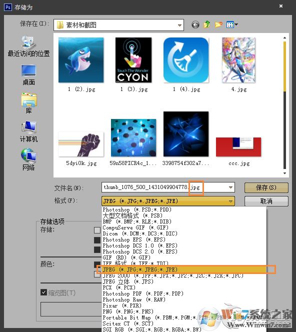Go up one folder level icon
296x332 pixels.
(207, 24)
